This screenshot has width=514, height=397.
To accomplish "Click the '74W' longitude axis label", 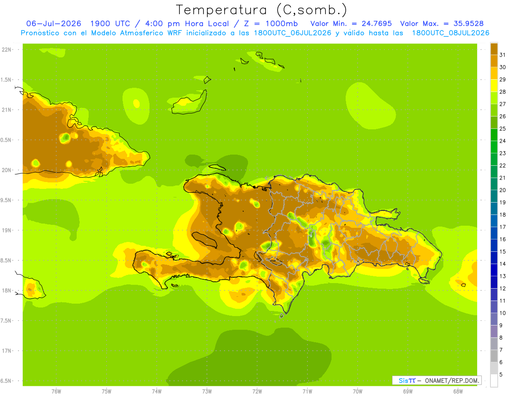I will [156, 391].
